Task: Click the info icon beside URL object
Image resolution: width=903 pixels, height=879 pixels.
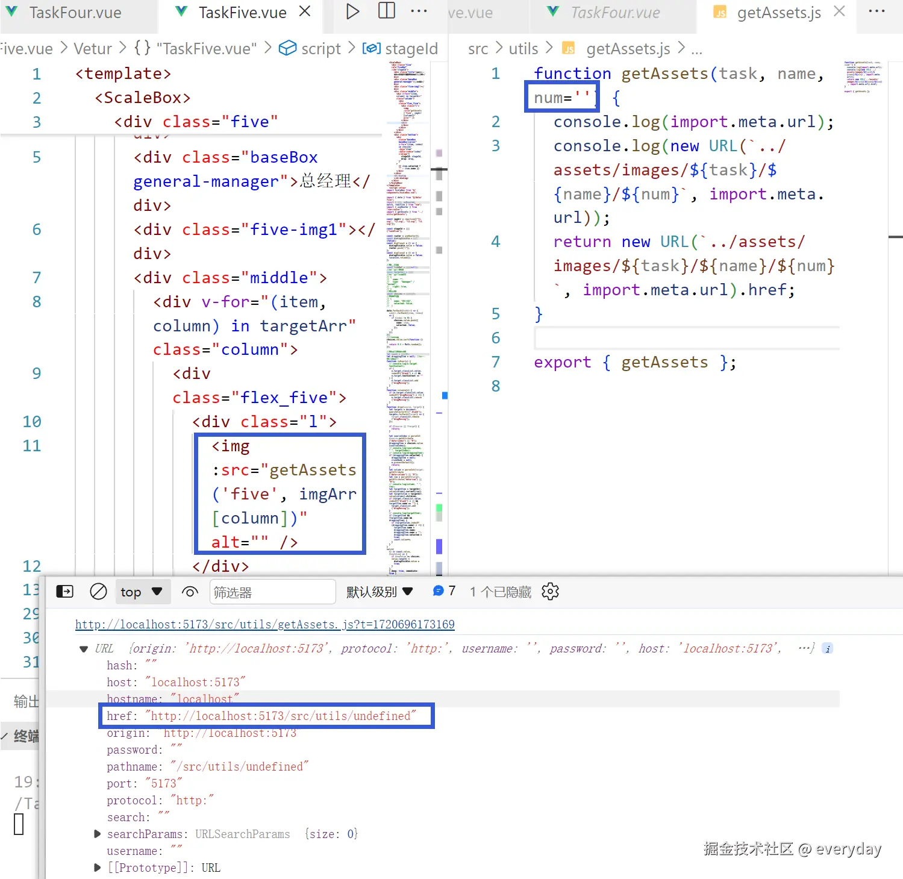Action: 828,648
